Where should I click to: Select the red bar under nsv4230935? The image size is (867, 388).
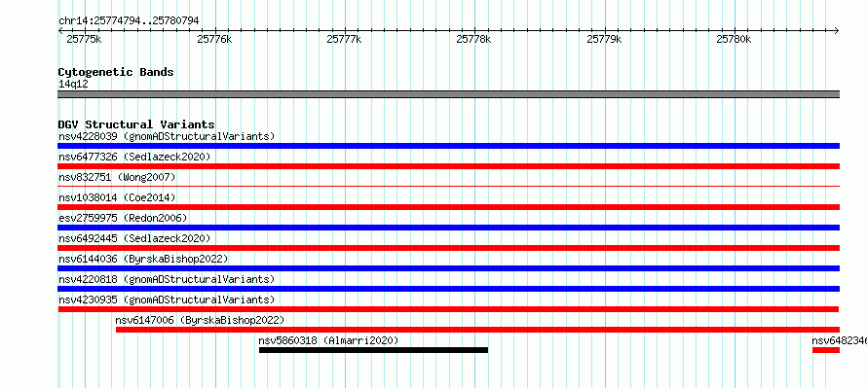point(448,309)
